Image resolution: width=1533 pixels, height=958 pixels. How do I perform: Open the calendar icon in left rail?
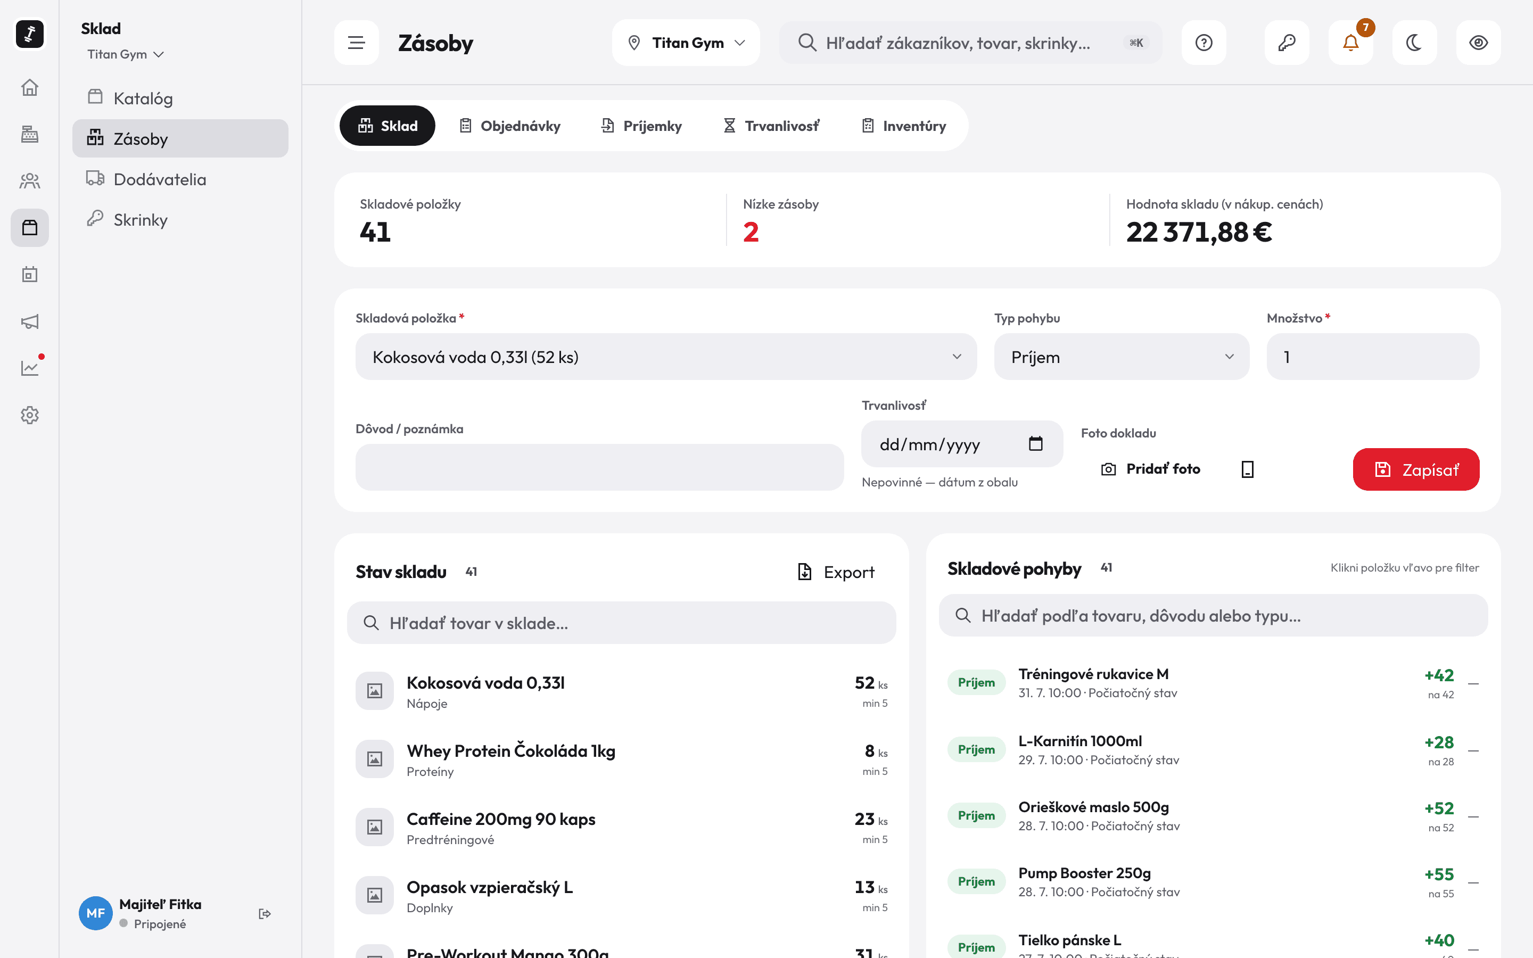tap(29, 274)
